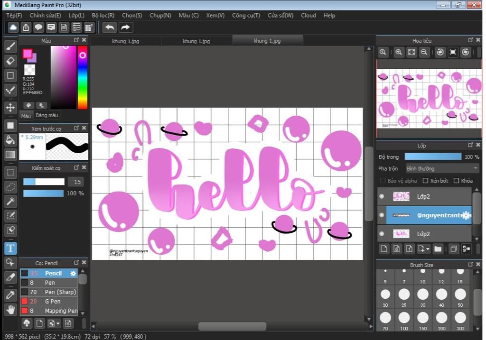
Task: Click the Redo arrow in the toolbar
Action: pos(125,27)
